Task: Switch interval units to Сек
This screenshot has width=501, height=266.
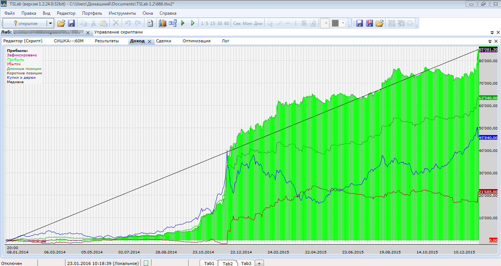Action: point(237,23)
